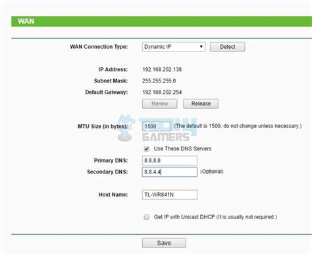
Task: Open the WAN Connection Type dropdown
Action: (174, 47)
